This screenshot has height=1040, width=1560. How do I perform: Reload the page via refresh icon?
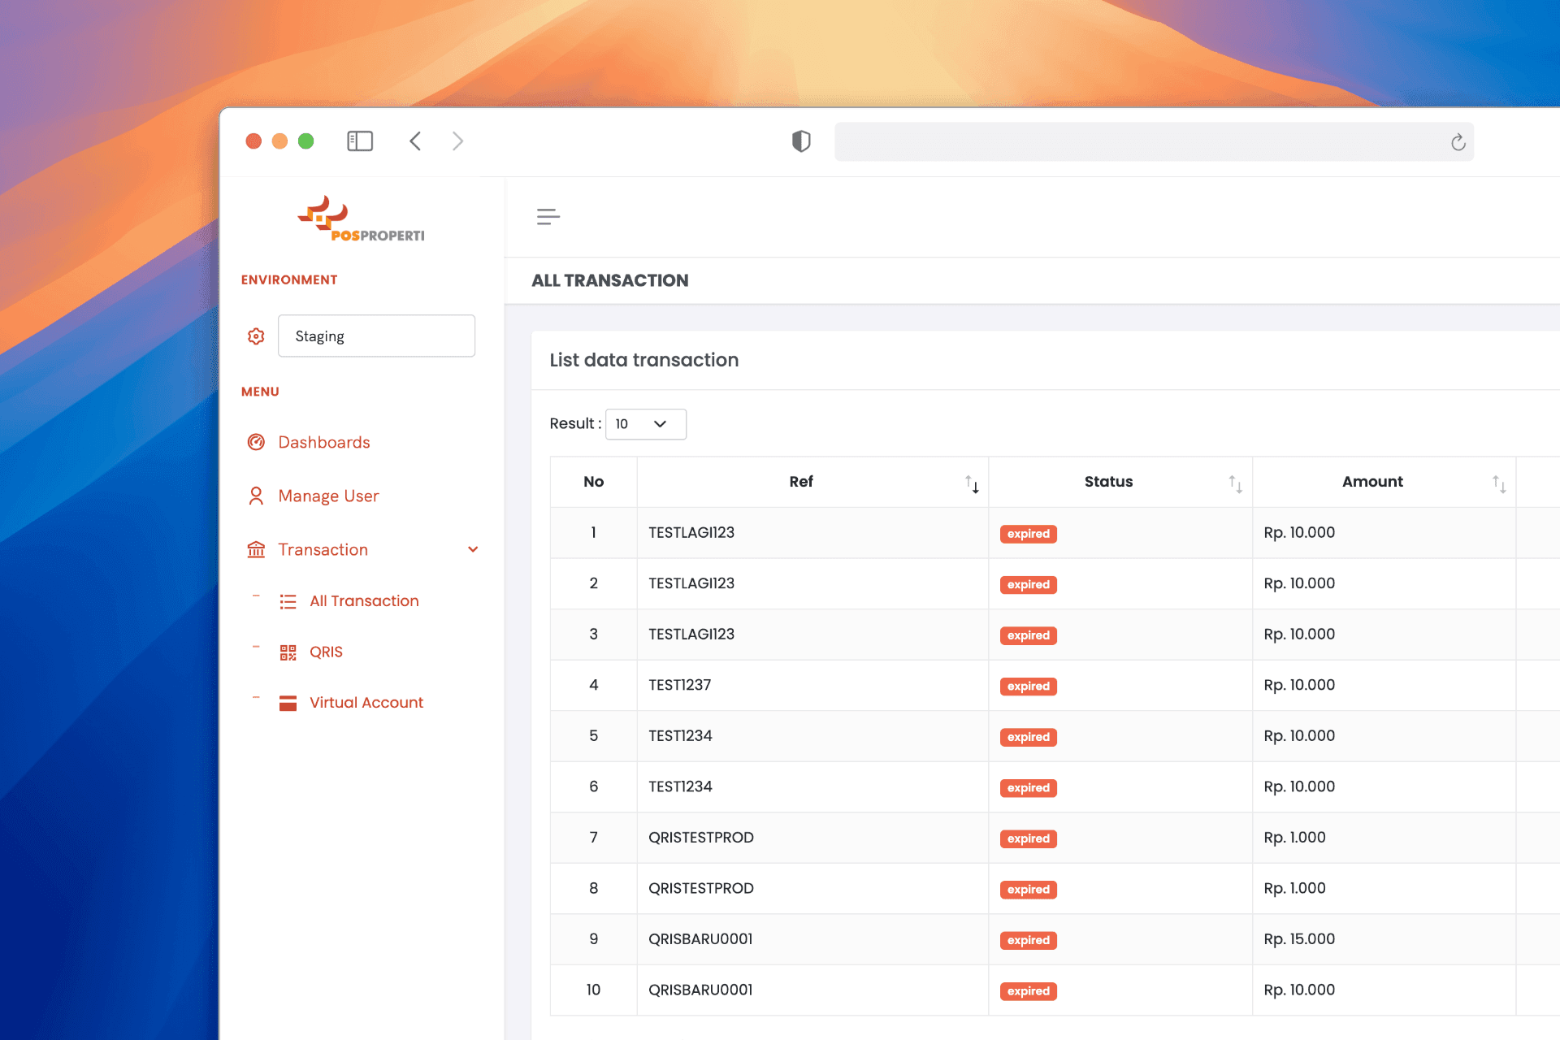(1458, 142)
